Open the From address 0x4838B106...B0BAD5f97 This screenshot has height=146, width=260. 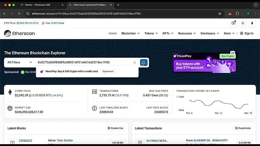(x=211, y=140)
